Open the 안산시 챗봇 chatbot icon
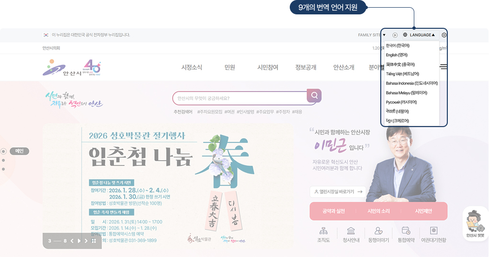489x257 pixels. [x=475, y=224]
